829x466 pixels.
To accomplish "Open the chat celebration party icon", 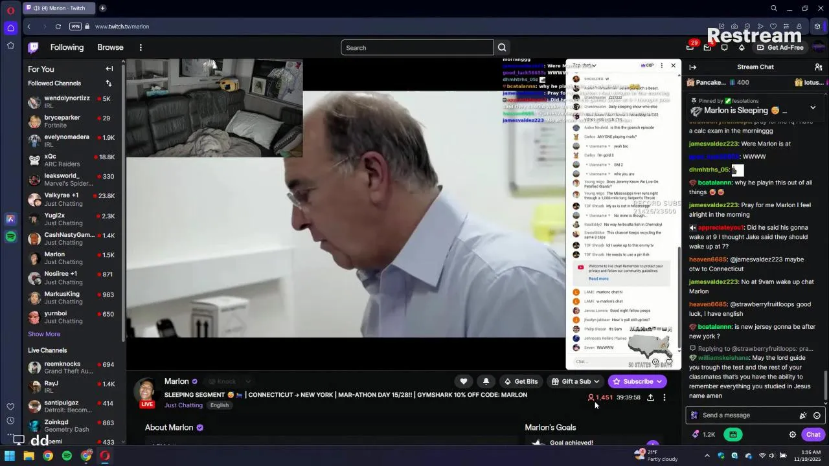I will [x=803, y=416].
